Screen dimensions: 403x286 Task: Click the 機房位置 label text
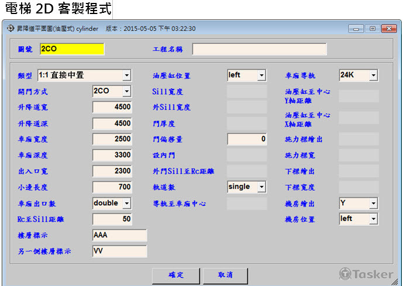[x=300, y=219]
